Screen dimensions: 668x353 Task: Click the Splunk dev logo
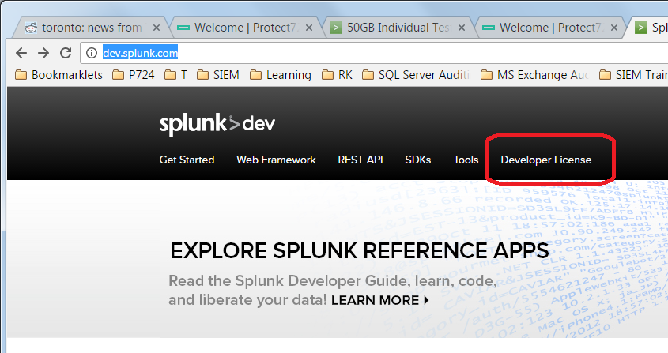217,125
